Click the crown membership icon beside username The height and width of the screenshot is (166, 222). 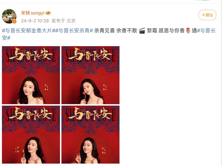48,13
